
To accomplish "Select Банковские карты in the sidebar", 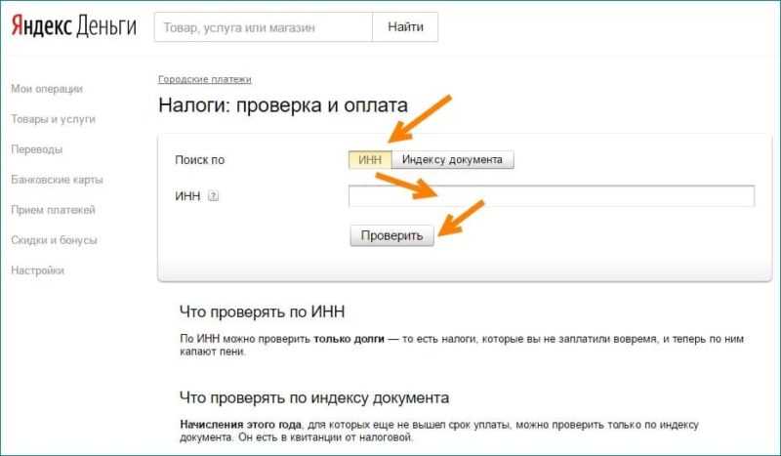I will click(57, 180).
